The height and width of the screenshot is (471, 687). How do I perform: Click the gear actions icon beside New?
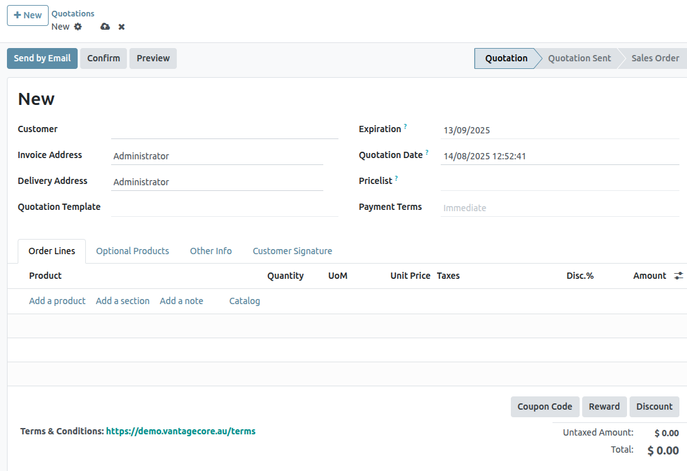coord(78,27)
